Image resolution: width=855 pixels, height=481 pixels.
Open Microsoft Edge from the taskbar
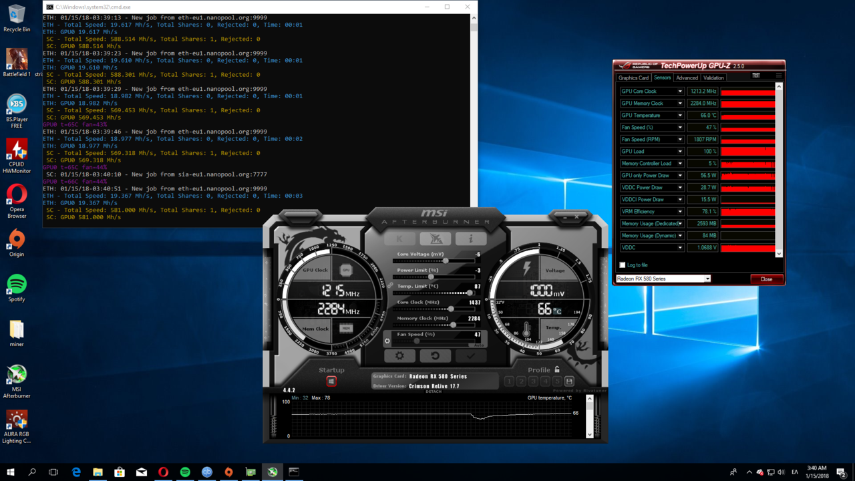[76, 472]
